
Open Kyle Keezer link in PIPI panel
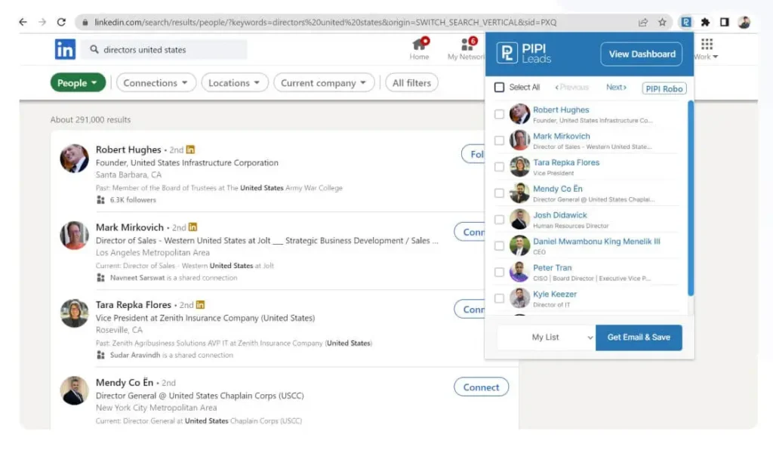coord(555,294)
